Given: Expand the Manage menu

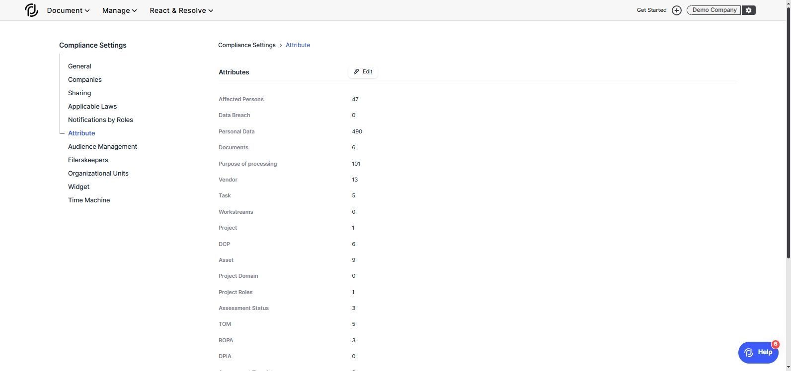Looking at the screenshot, I should click(x=119, y=10).
